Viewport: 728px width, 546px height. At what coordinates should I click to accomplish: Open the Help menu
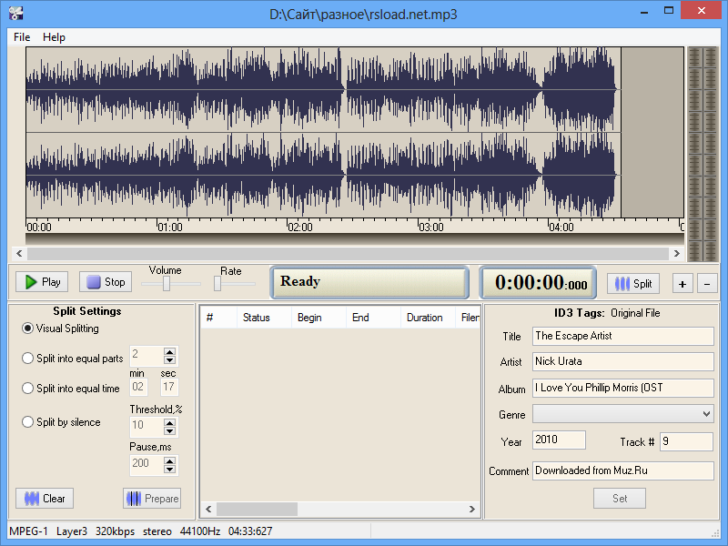click(54, 37)
